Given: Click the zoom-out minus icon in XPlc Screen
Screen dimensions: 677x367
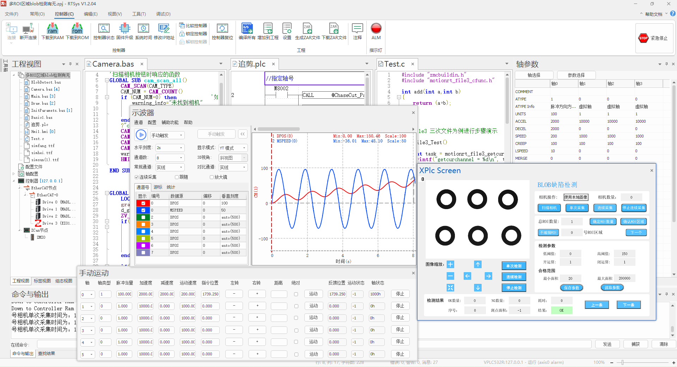Looking at the screenshot, I should tap(450, 276).
